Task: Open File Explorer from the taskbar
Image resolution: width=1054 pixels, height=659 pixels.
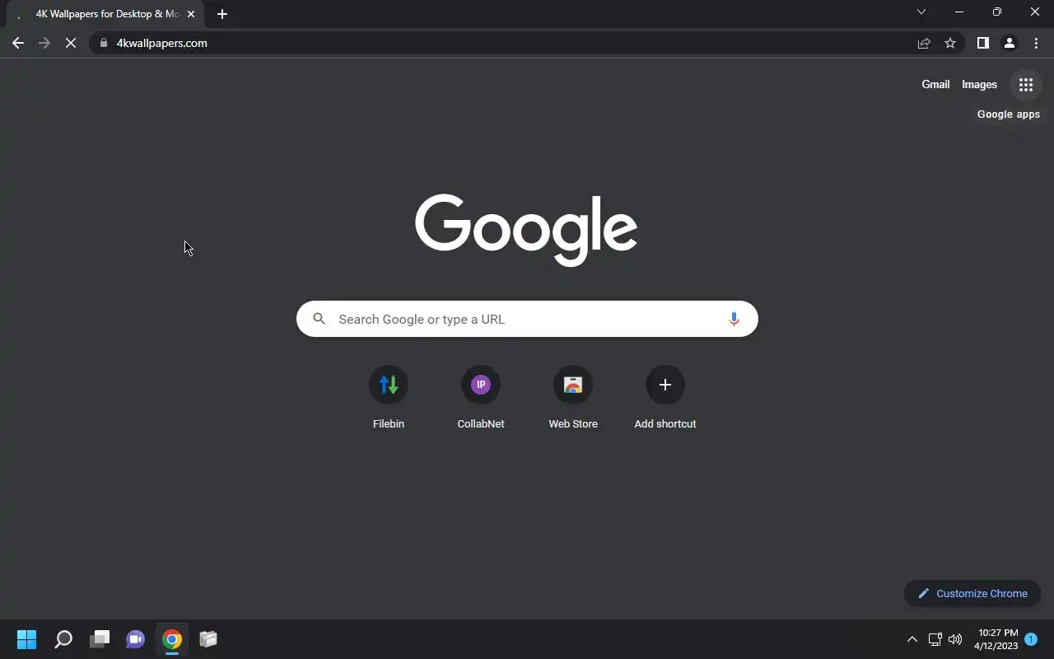Action: tap(208, 639)
